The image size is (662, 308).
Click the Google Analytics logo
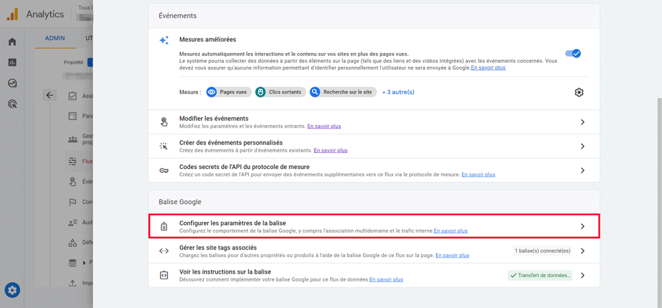click(x=13, y=14)
